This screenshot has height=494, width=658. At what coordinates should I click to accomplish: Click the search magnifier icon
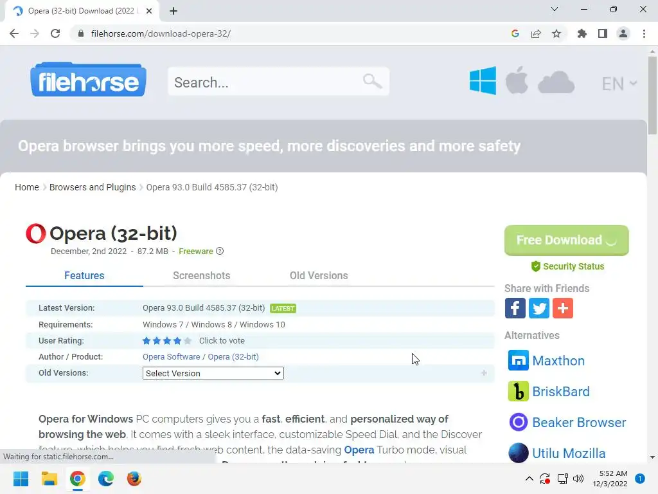tap(372, 81)
